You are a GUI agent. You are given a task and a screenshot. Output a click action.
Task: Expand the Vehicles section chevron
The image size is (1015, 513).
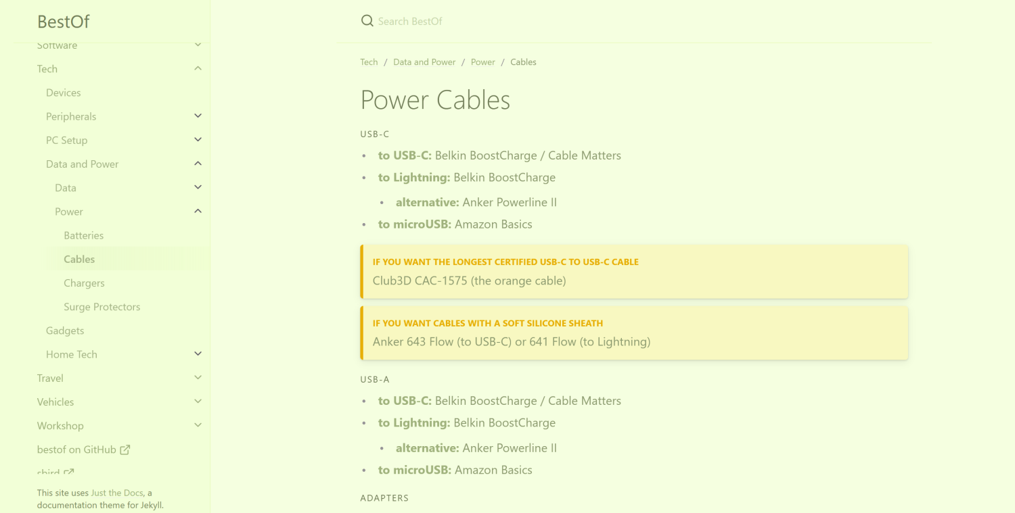pyautogui.click(x=198, y=401)
